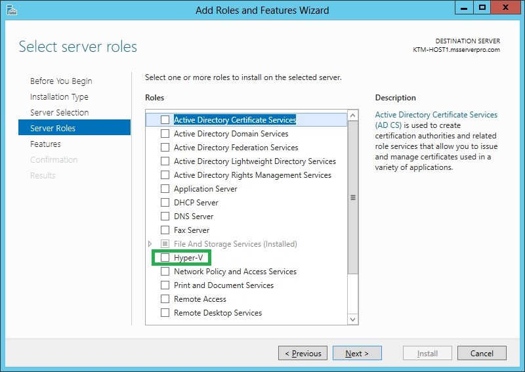Click the roles list scroll up arrow
Image resolution: width=525 pixels, height=372 pixels.
(352, 116)
